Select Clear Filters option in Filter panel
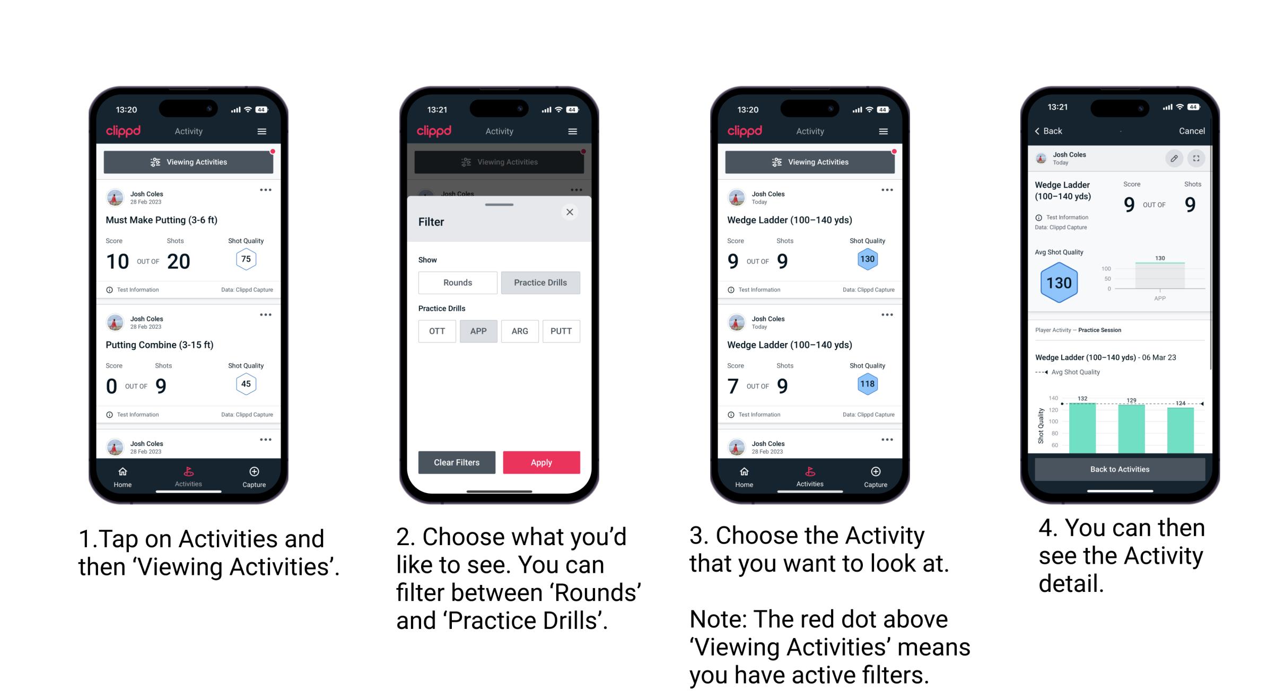The height and width of the screenshot is (691, 1285). coord(456,461)
